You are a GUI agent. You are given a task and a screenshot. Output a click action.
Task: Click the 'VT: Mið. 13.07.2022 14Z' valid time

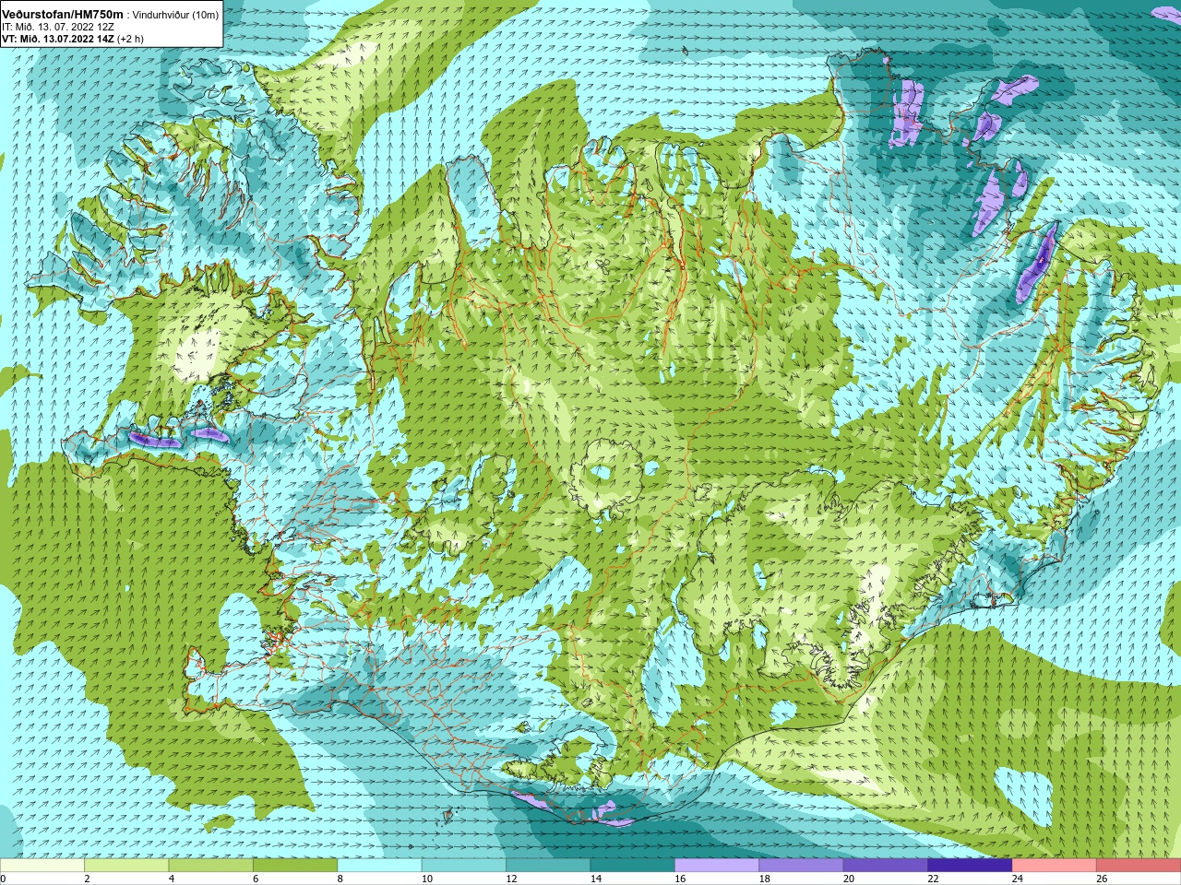(58, 40)
